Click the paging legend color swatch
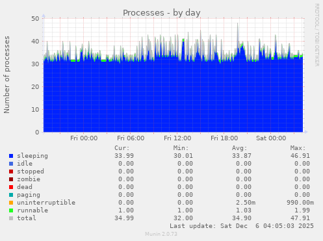 coord(11,195)
